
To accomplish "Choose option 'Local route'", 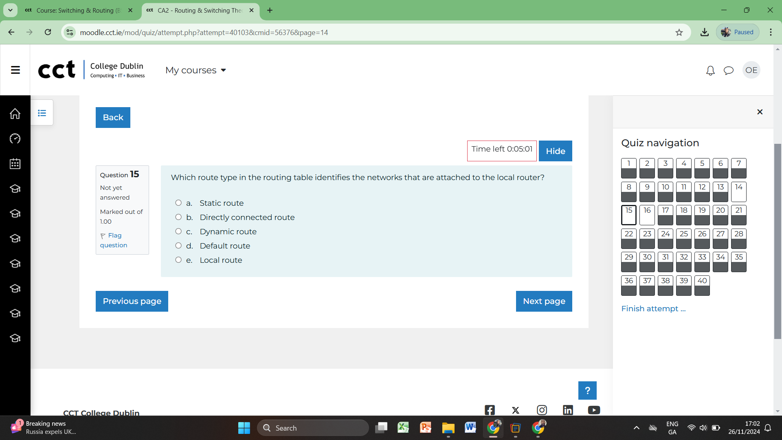I will pos(178,260).
